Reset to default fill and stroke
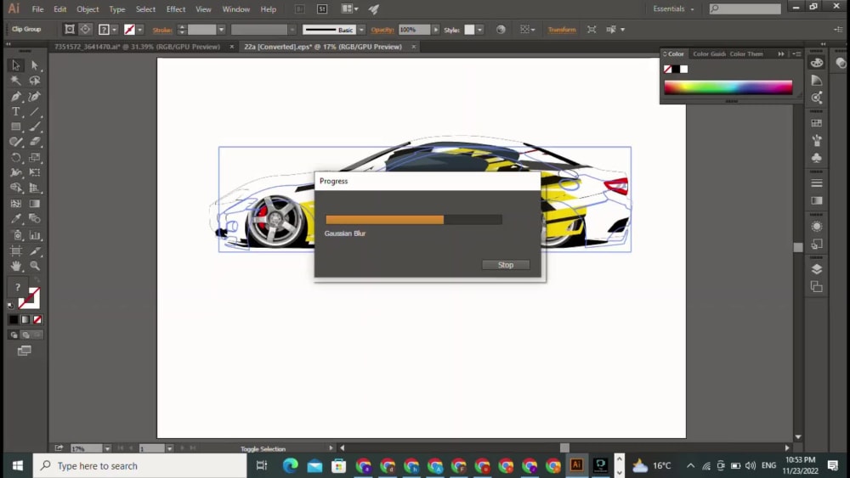850x478 pixels. 11,306
